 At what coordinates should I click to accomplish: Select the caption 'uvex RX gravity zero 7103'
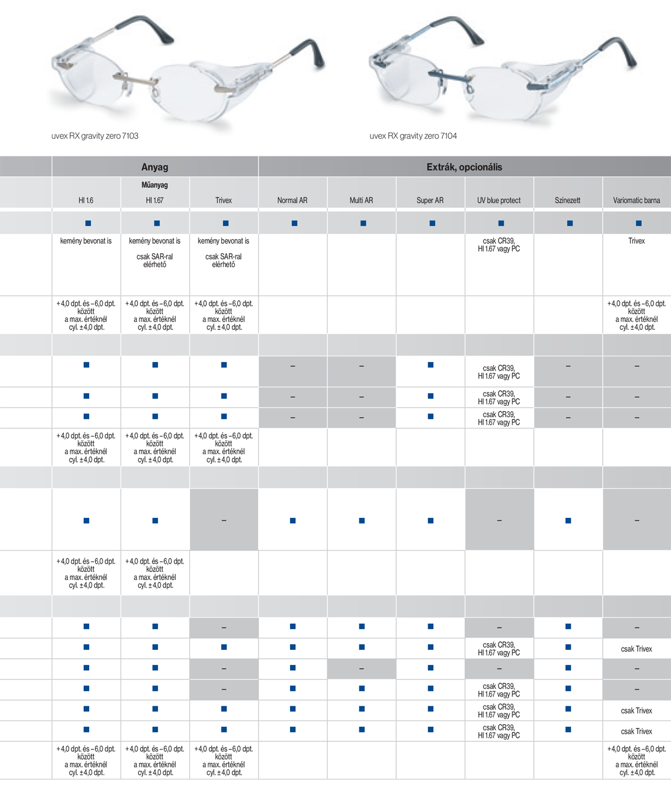pos(95,136)
